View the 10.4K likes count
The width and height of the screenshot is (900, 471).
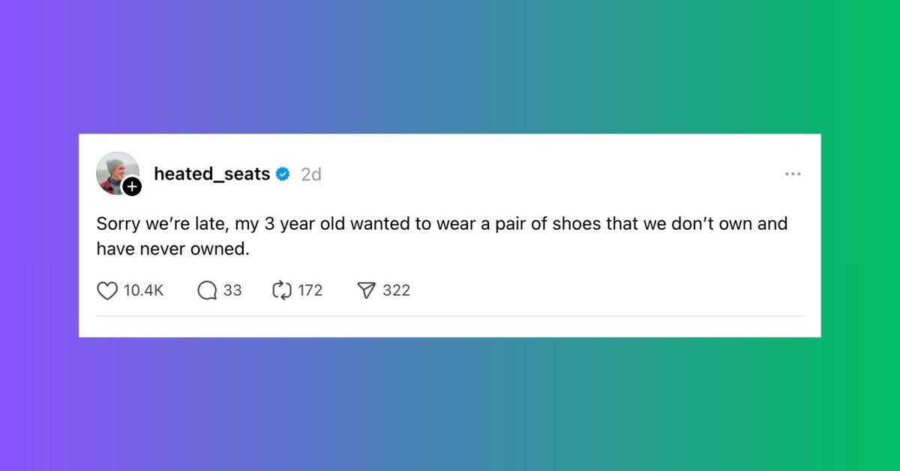(x=142, y=291)
